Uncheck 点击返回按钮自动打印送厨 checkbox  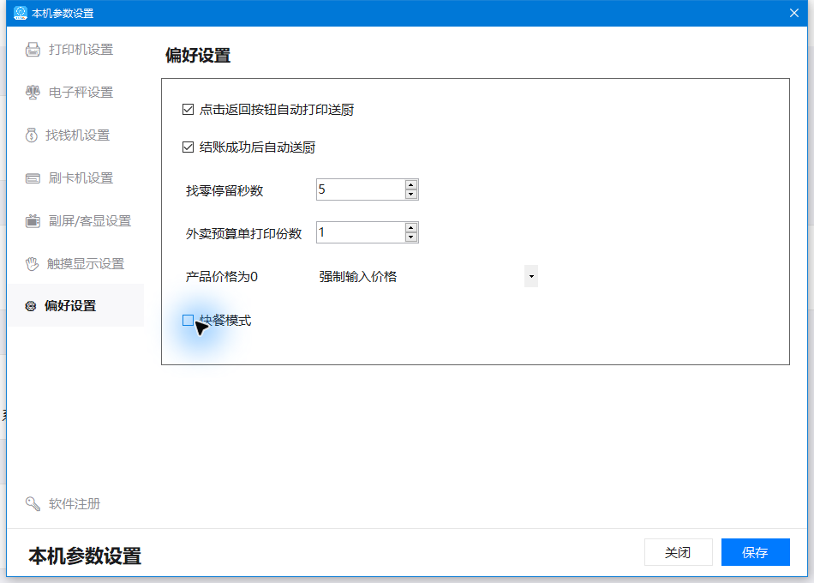188,110
